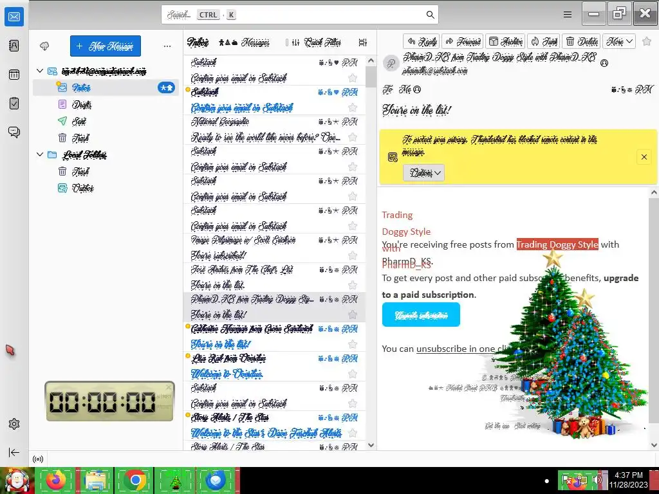Launch Chrome from the taskbar
Screen dimensions: 659x494
[135, 480]
